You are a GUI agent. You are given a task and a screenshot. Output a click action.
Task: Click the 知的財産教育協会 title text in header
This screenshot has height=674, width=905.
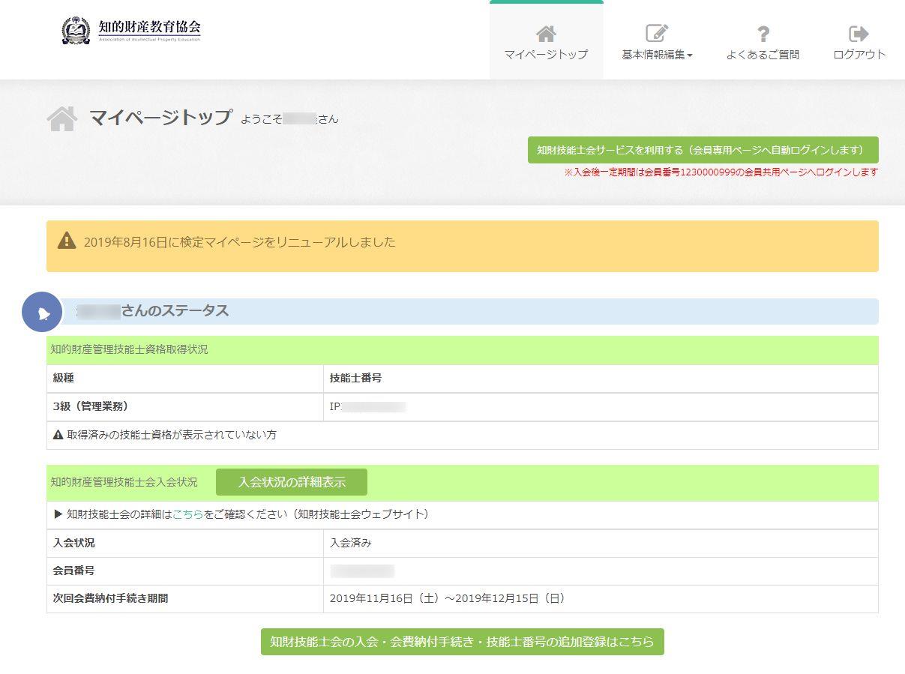[x=149, y=28]
